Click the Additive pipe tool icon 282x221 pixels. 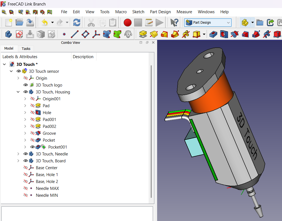175,34
